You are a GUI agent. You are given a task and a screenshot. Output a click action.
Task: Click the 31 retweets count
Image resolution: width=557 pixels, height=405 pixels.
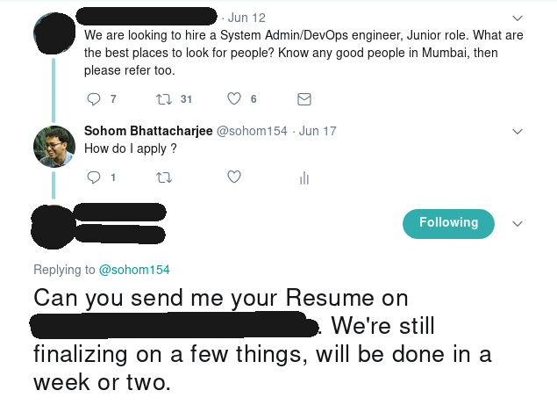(x=186, y=99)
